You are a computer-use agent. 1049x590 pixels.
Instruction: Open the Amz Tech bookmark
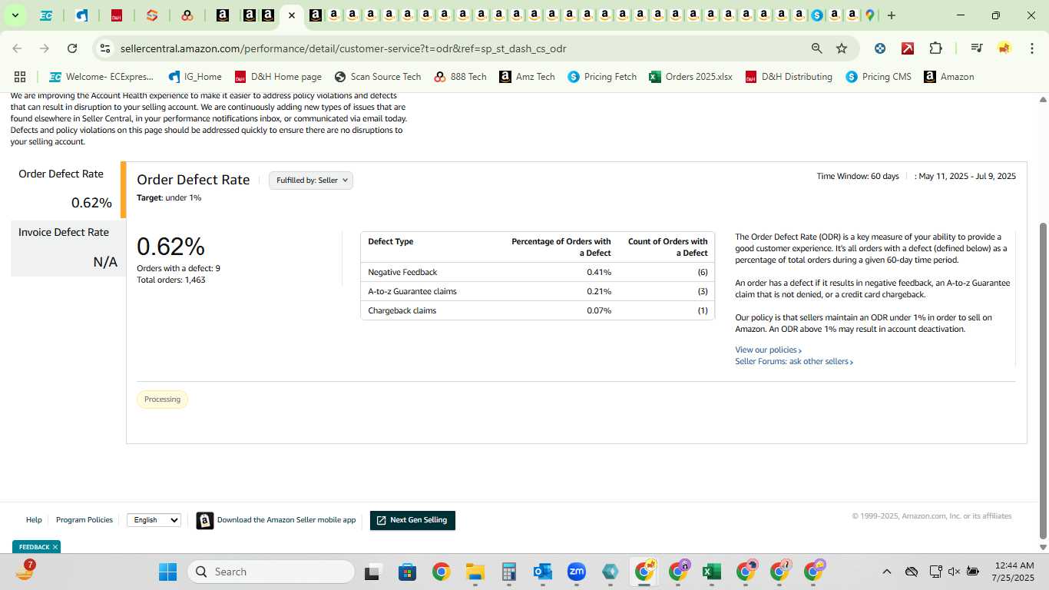coord(527,77)
